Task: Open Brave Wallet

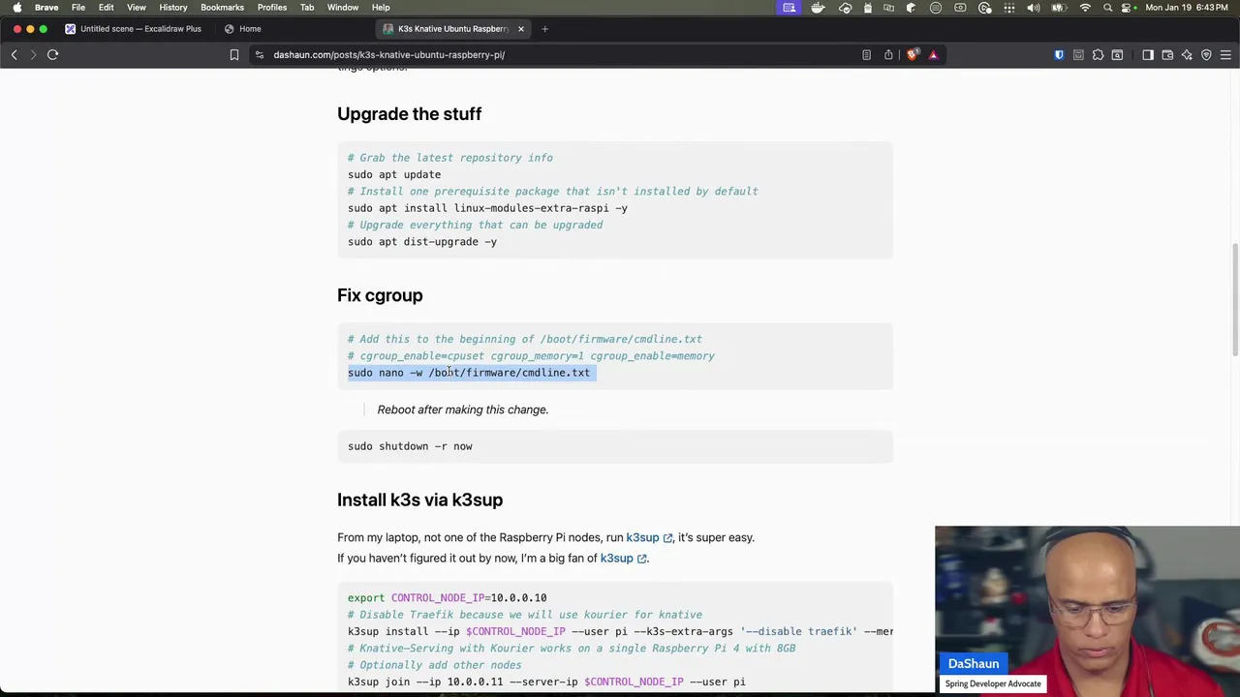Action: (1167, 55)
